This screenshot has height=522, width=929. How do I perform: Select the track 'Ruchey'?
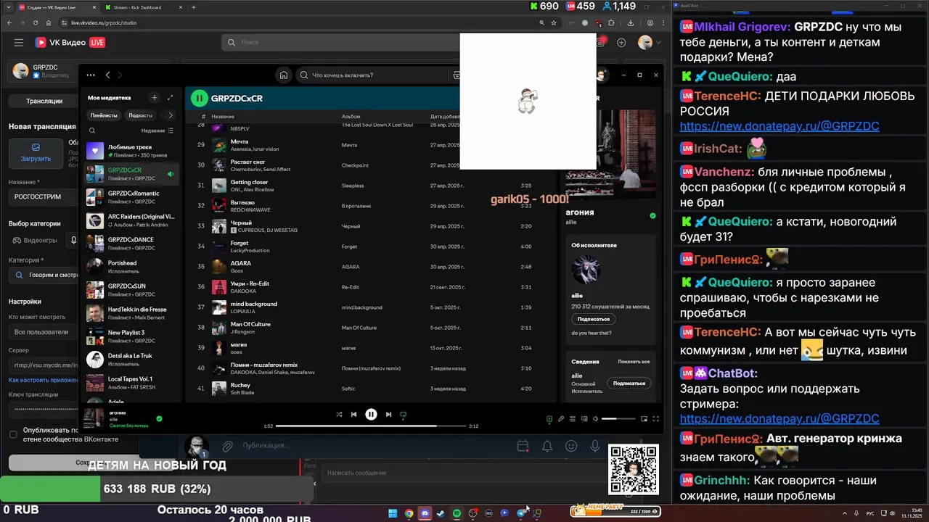pyautogui.click(x=240, y=385)
